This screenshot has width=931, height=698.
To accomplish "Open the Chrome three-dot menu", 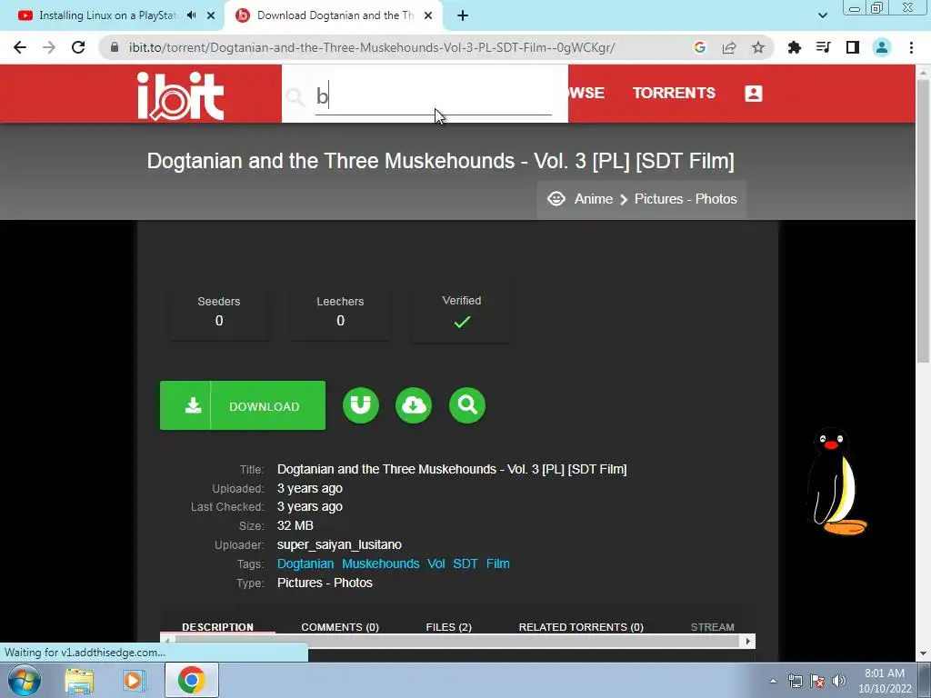I will [x=911, y=47].
